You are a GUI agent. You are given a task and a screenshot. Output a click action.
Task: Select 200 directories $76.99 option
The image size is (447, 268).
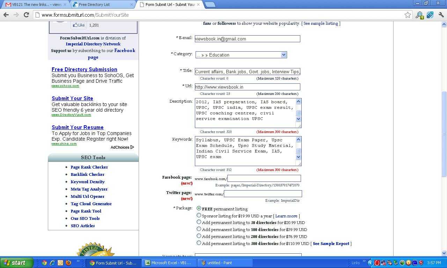(199, 236)
